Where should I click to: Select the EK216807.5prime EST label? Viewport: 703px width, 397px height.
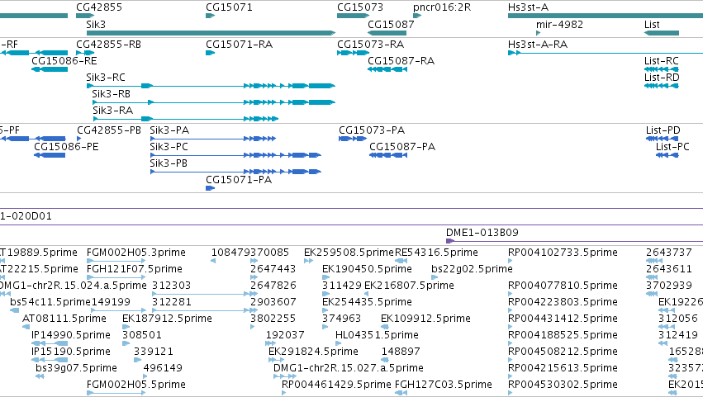pos(409,286)
